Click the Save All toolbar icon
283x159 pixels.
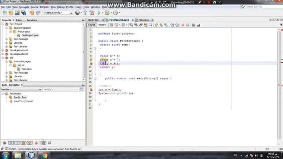click(x=23, y=13)
